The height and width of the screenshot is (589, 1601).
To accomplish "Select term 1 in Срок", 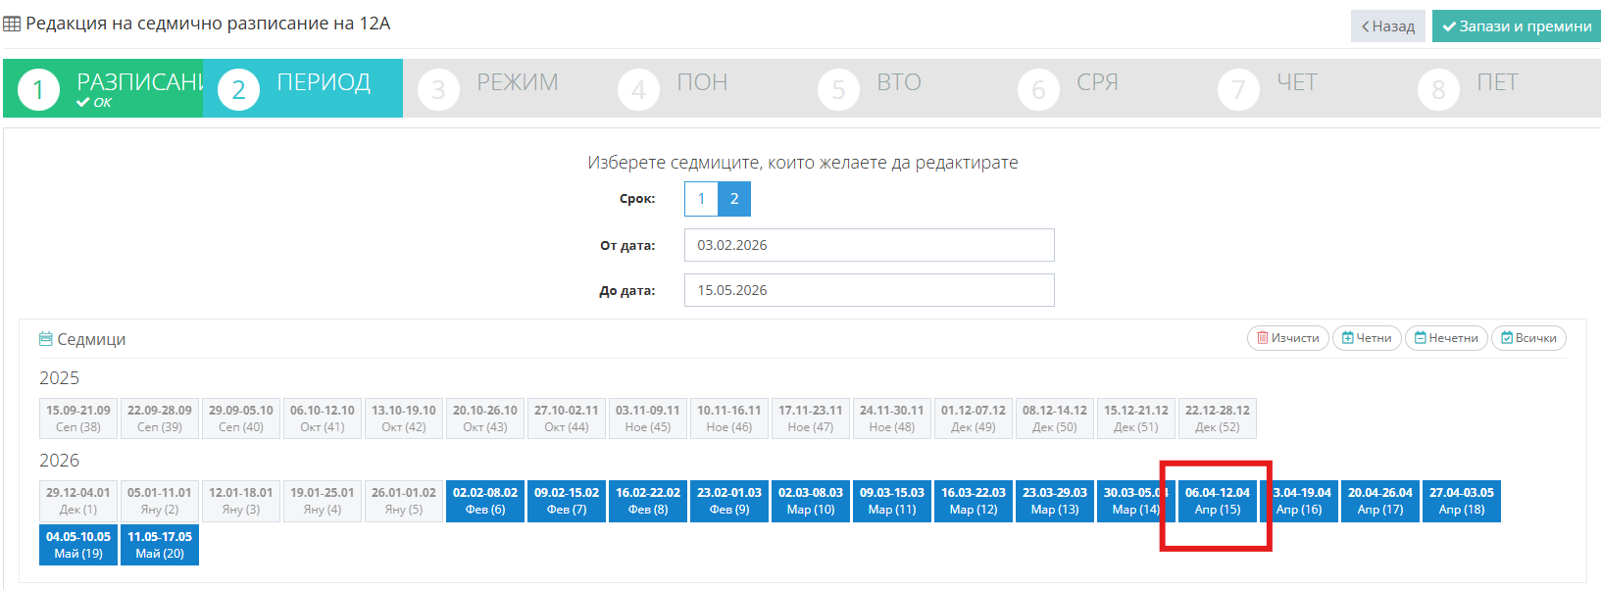I will coord(701,199).
